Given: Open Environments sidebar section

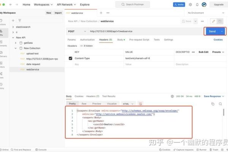Looking at the screenshot, I should coord(3,43).
